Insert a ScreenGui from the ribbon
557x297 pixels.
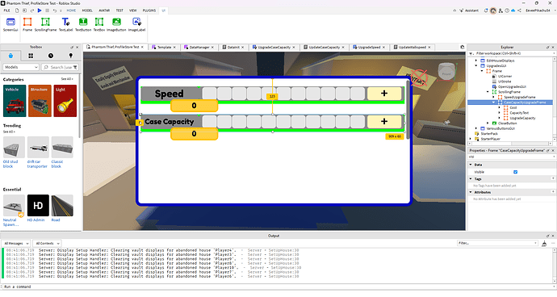click(x=10, y=24)
